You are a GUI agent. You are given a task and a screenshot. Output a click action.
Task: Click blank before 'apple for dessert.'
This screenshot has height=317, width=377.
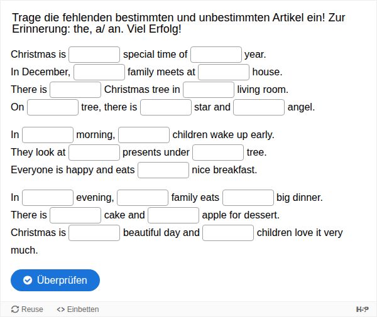(x=173, y=215)
